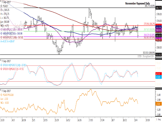Click the 365.00 last price axis tag
This screenshot has width=162, height=122.
(158, 36)
